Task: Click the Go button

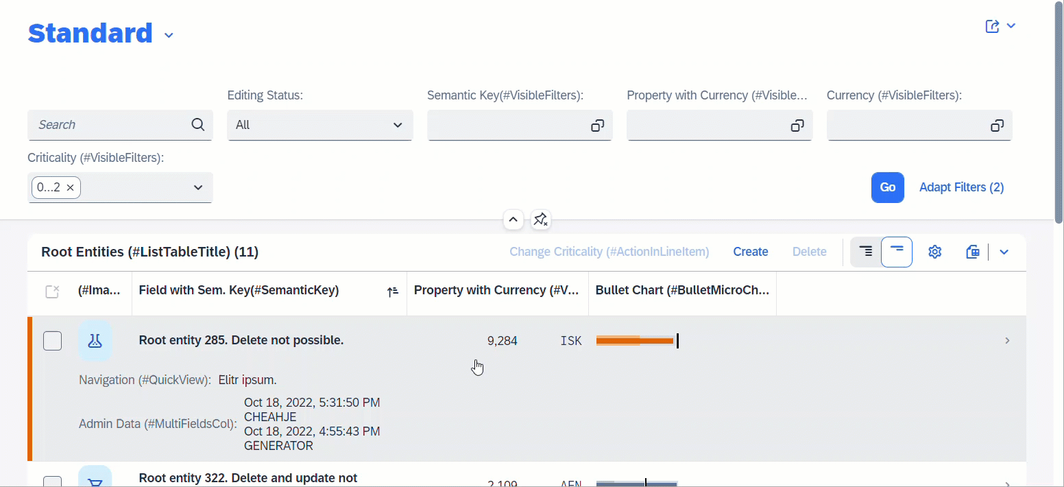Action: pos(888,187)
